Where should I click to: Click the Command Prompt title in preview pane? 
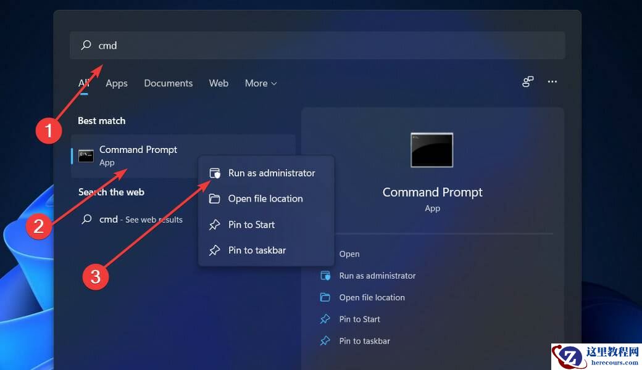[x=432, y=192]
